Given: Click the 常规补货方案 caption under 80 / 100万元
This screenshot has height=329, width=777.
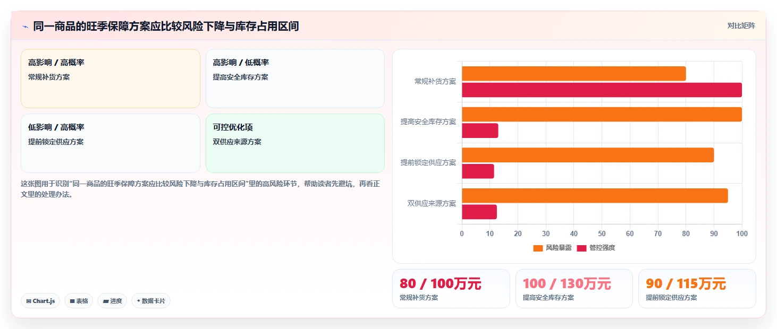Looking at the screenshot, I should click(x=419, y=298).
